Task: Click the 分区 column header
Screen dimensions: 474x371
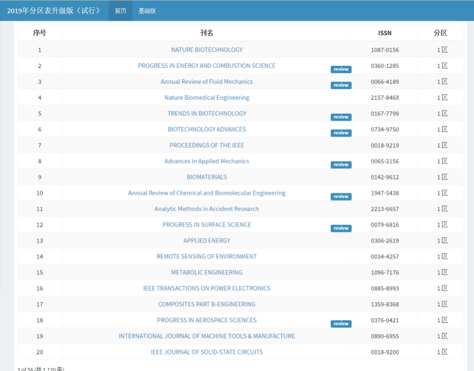Action: pos(440,33)
